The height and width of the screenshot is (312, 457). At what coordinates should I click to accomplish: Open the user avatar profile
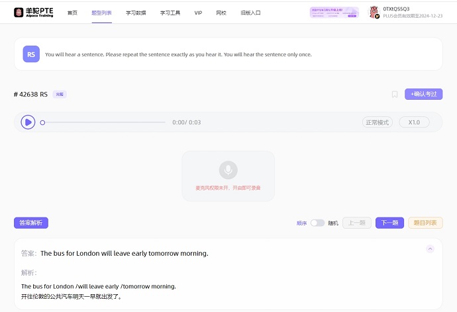[374, 12]
